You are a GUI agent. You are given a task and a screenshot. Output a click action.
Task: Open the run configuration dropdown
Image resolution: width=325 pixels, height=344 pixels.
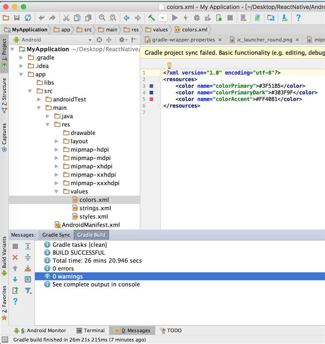pos(162,18)
